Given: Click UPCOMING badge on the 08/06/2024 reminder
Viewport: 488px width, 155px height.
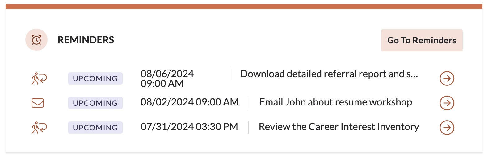Looking at the screenshot, I should coord(95,78).
